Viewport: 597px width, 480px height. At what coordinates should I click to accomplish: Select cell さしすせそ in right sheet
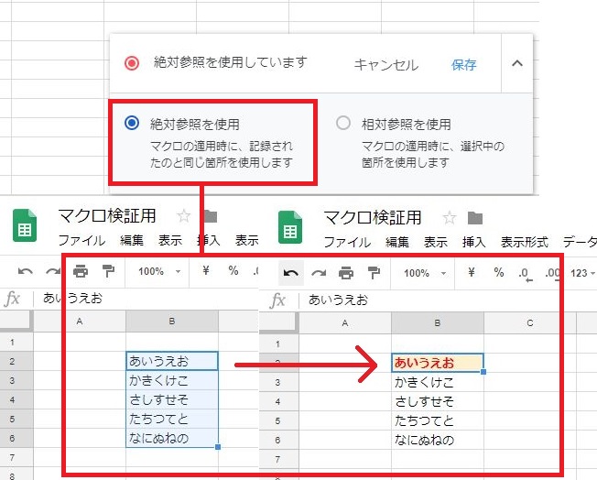[x=438, y=401]
